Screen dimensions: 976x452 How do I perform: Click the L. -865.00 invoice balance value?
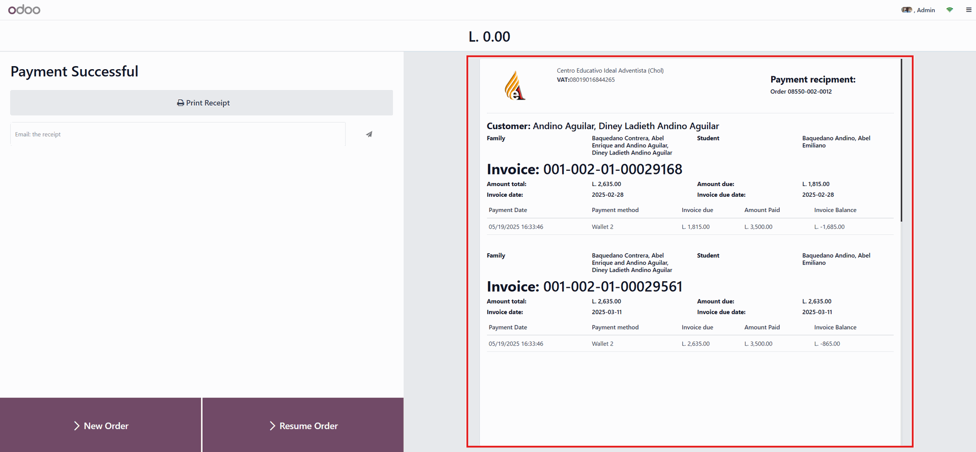click(x=827, y=344)
